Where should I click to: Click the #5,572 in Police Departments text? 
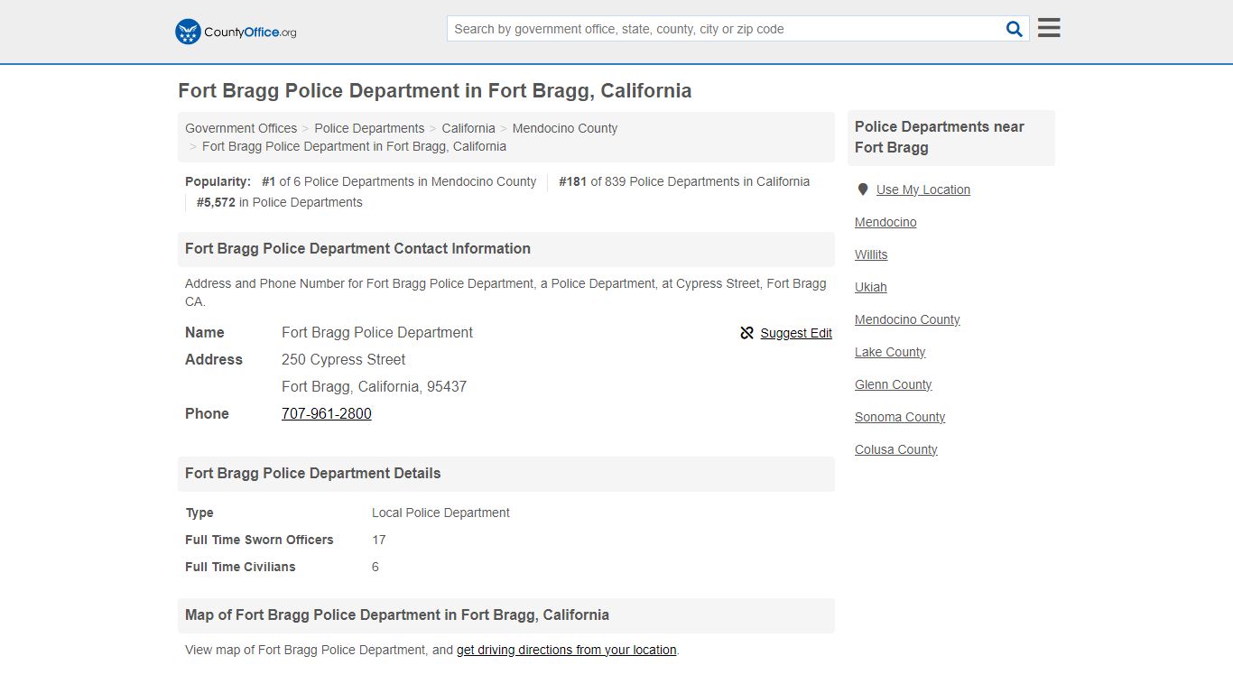280,202
